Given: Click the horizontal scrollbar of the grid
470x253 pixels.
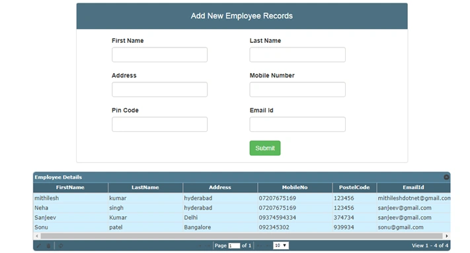Looking at the screenshot, I should pos(241,236).
